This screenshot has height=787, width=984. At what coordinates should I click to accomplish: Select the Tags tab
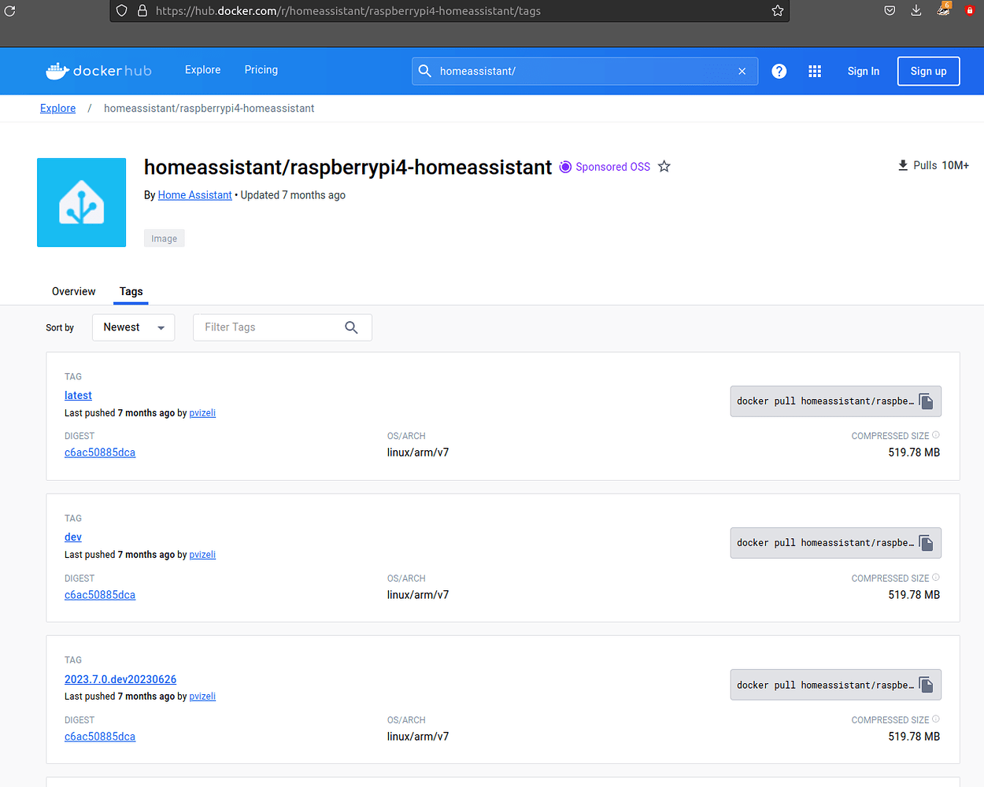click(x=131, y=291)
